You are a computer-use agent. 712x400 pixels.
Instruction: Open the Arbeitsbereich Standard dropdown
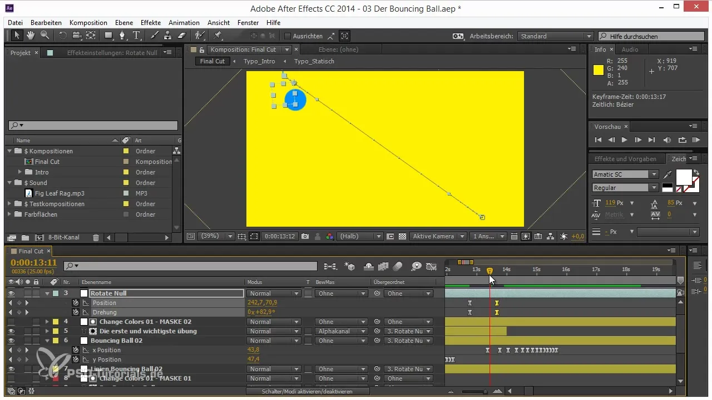556,36
